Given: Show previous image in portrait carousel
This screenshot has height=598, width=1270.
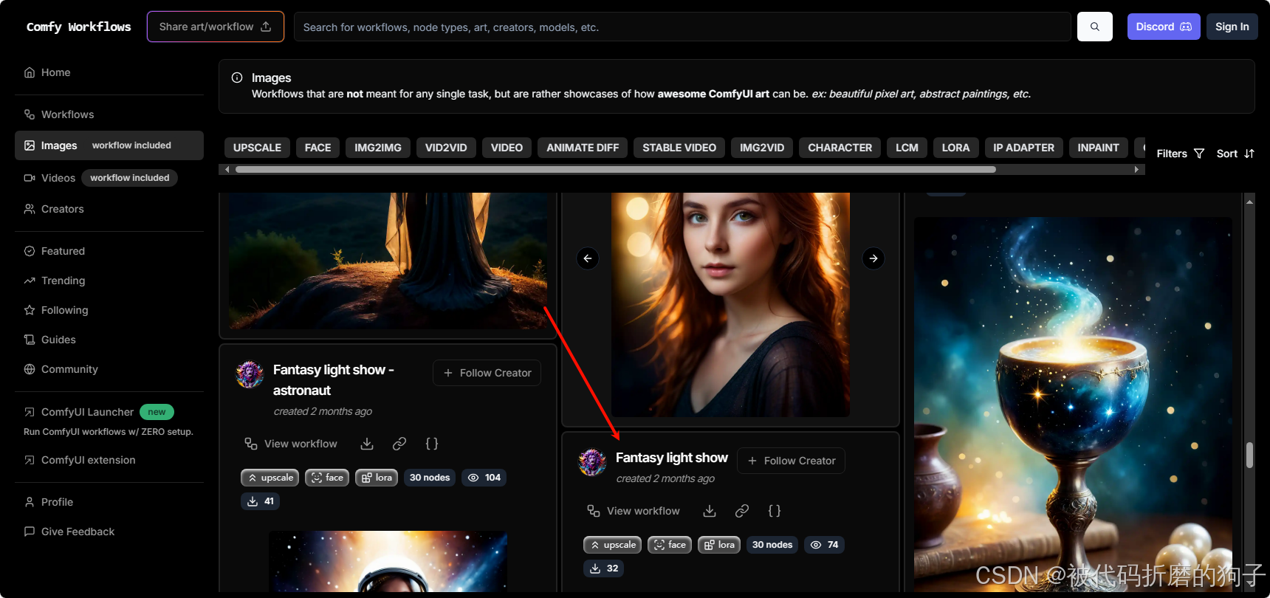Looking at the screenshot, I should point(588,258).
